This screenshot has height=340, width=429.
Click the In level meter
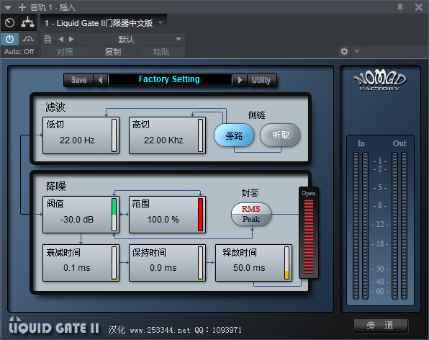point(361,225)
